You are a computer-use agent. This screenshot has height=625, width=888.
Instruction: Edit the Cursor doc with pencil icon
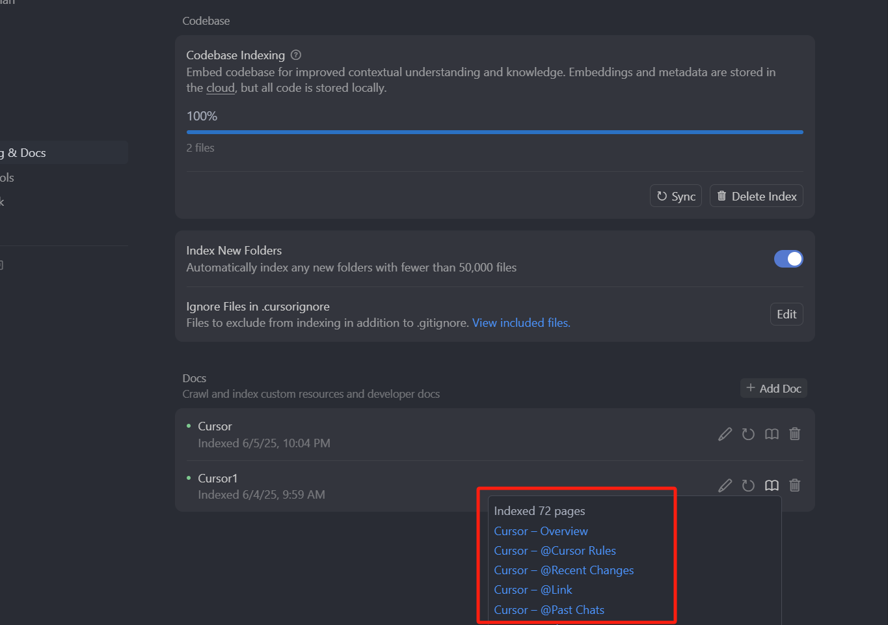click(725, 434)
